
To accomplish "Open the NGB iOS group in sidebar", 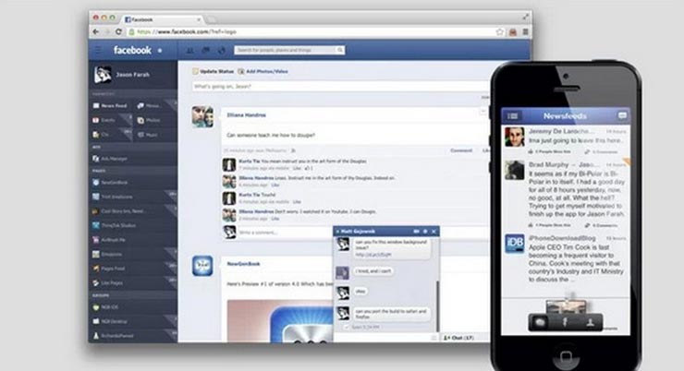I will [105, 307].
